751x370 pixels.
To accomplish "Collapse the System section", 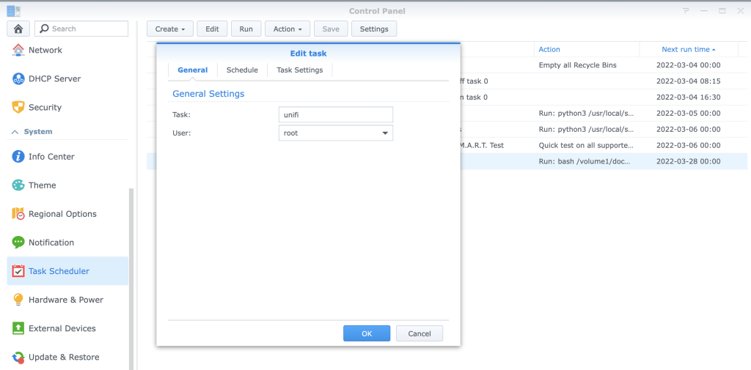I will pos(14,132).
